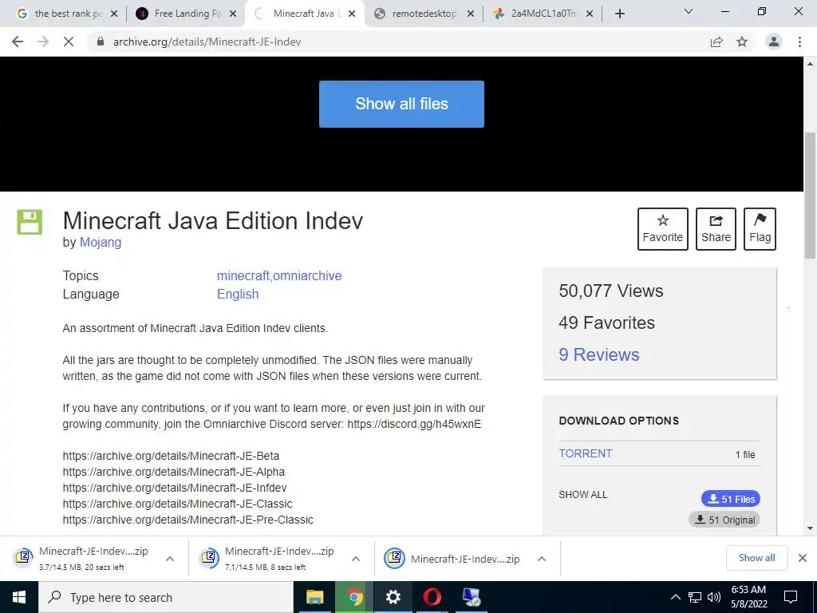Viewport: 817px width, 613px height.
Task: Stop loading the page with X icon
Action: point(69,42)
